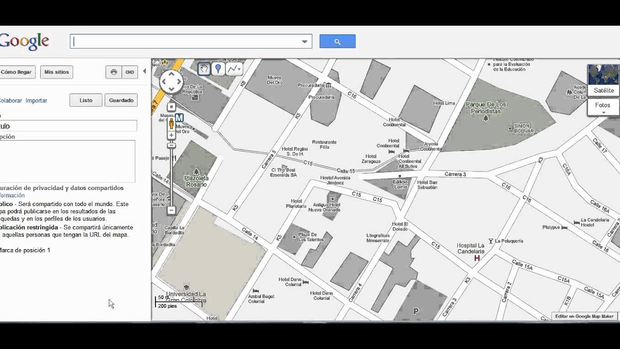Click the blue search magnifier button
Image resolution: width=620 pixels, height=349 pixels.
click(338, 42)
